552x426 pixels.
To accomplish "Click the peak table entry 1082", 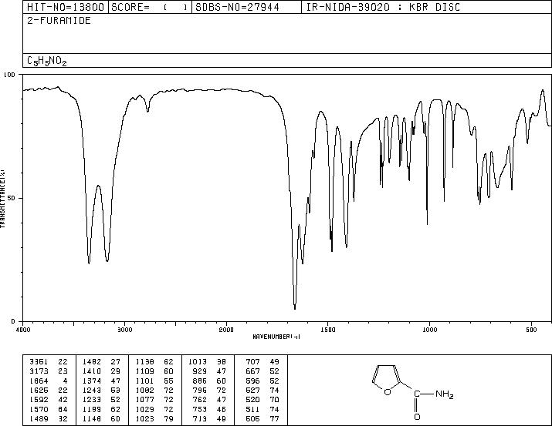I will [x=144, y=390].
